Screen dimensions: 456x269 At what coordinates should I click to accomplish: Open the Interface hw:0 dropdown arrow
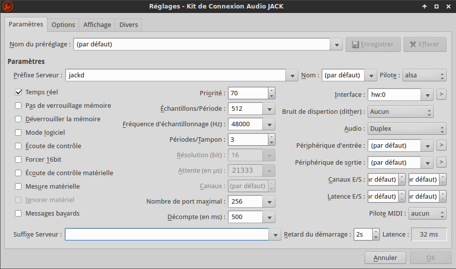pyautogui.click(x=428, y=95)
